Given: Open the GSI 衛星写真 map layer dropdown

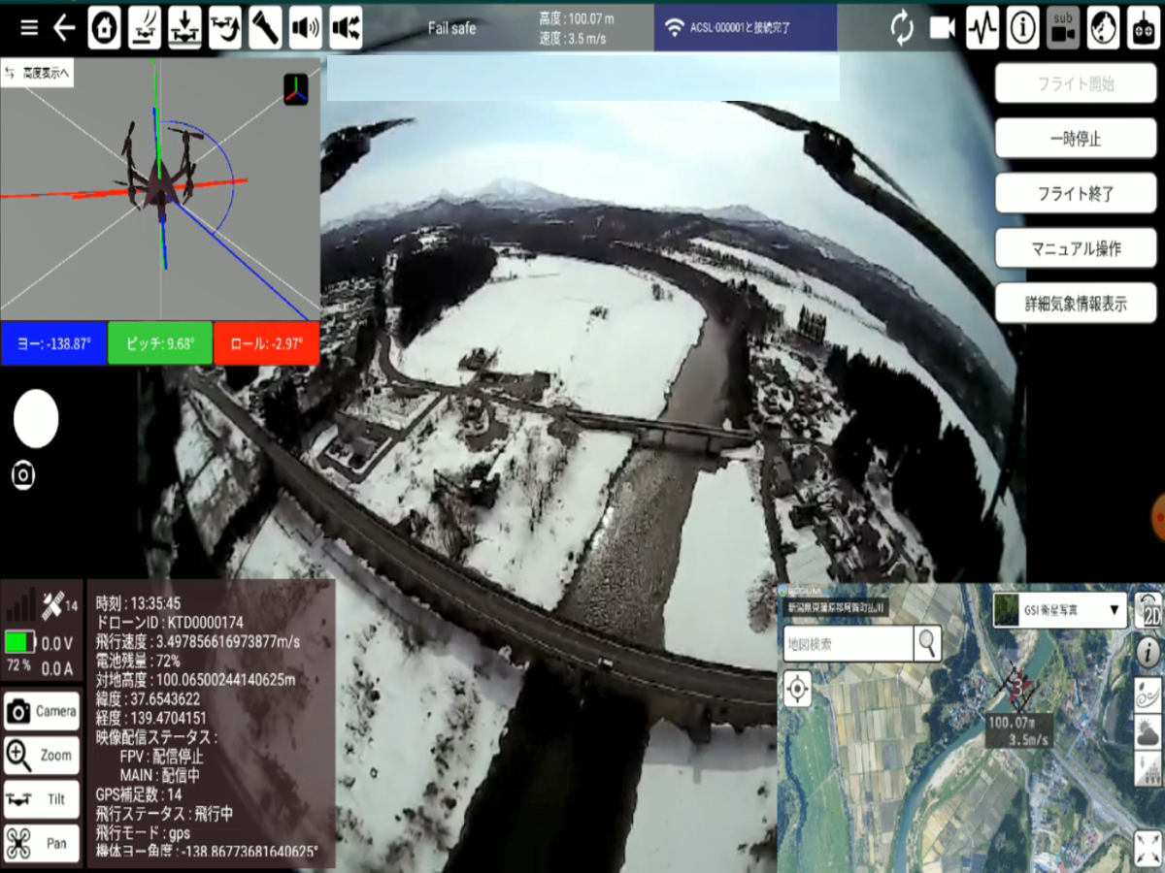Looking at the screenshot, I should coord(1059,611).
